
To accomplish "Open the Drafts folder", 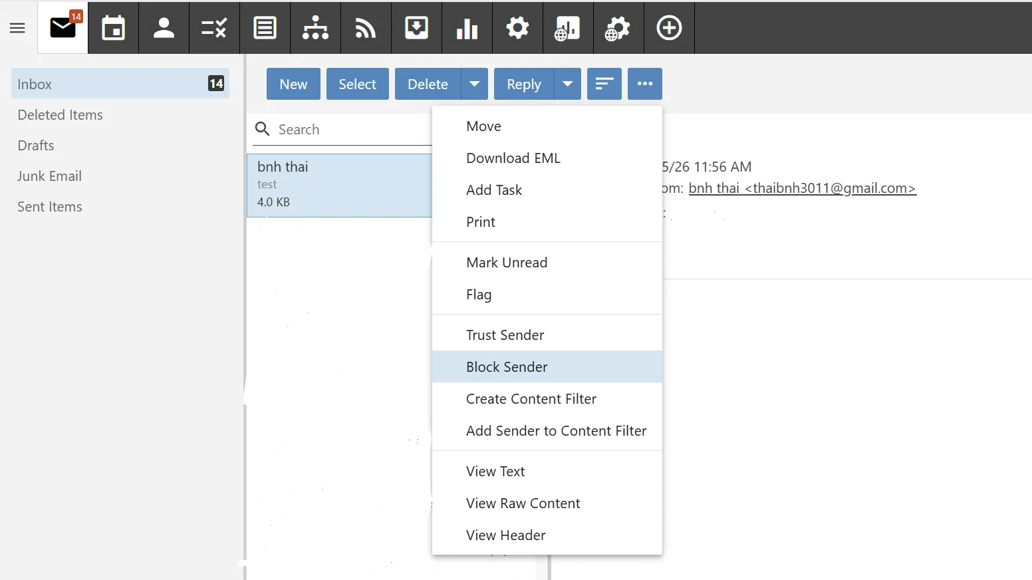I will 120,146.
